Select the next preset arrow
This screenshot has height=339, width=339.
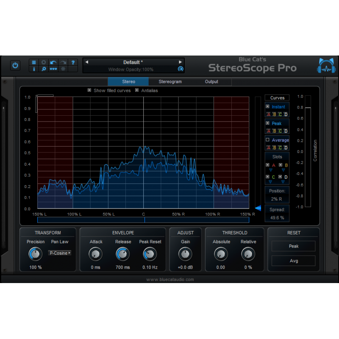tap(180, 62)
